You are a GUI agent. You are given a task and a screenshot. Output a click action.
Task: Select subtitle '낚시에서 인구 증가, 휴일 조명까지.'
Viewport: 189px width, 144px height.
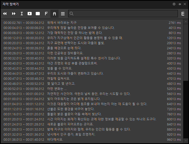[x=71, y=134]
